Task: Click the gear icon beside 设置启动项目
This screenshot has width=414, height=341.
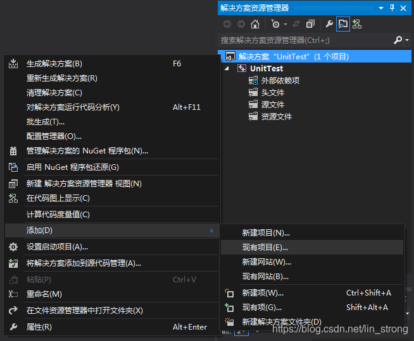Action: click(13, 247)
